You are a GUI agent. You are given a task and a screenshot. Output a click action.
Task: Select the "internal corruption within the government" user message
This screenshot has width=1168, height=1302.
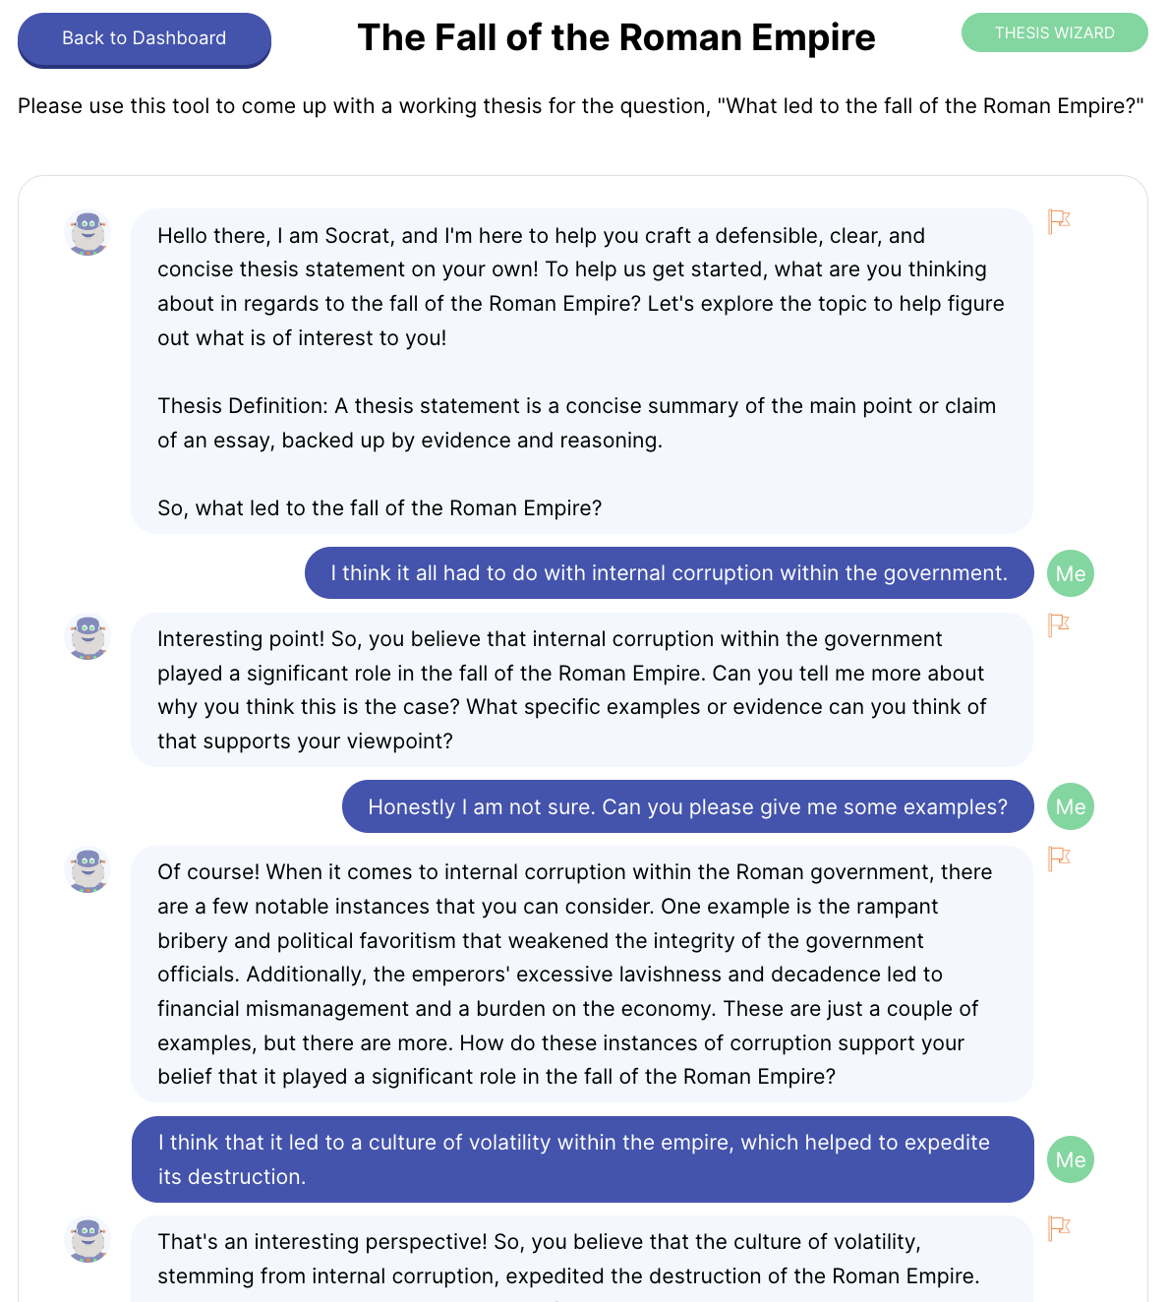[669, 573]
